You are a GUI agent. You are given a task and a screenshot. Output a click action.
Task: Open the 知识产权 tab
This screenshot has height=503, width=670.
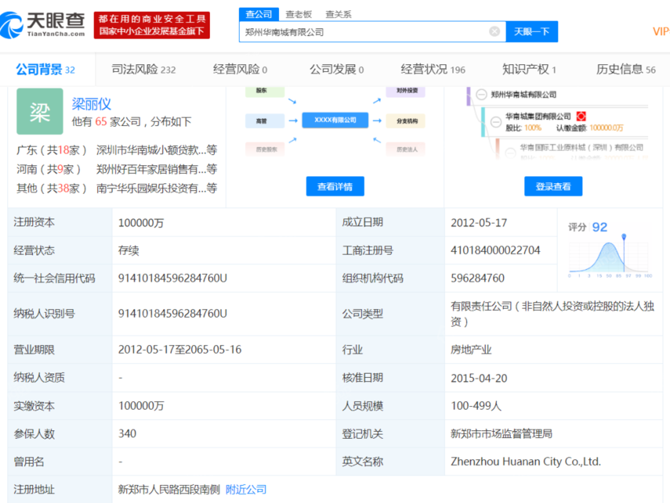point(529,70)
